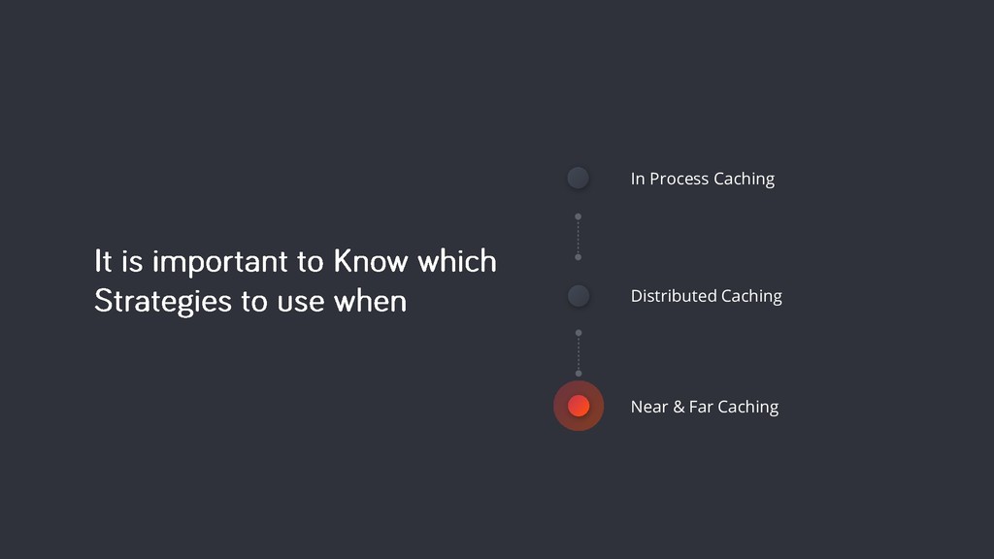Image resolution: width=994 pixels, height=559 pixels.
Task: Click the word "Process" in first list label
Action: [679, 179]
